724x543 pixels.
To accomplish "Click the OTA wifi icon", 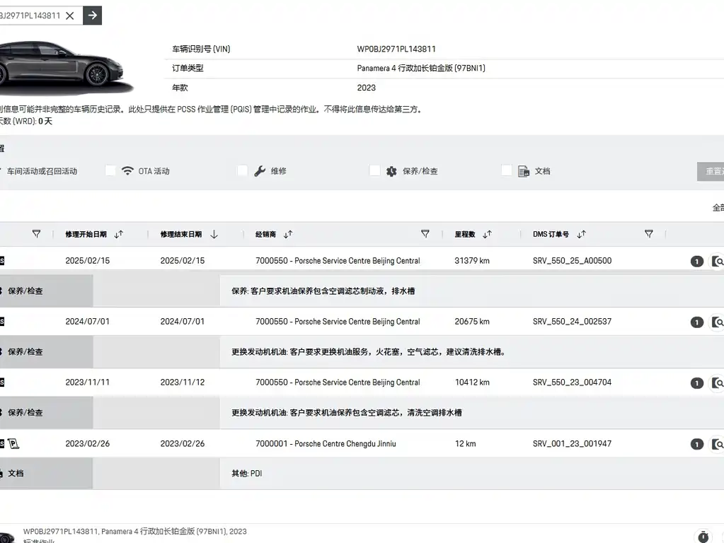I will click(127, 170).
